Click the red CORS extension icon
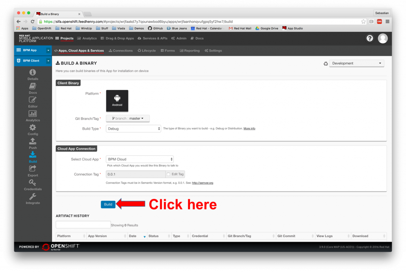The width and height of the screenshot is (406, 272). pos(379,21)
